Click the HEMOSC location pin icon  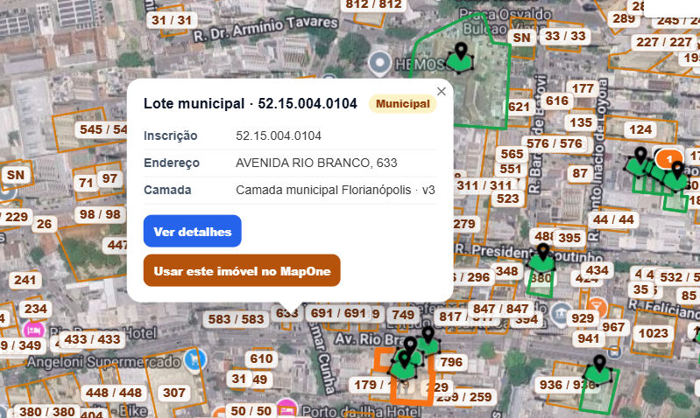pyautogui.click(x=380, y=62)
